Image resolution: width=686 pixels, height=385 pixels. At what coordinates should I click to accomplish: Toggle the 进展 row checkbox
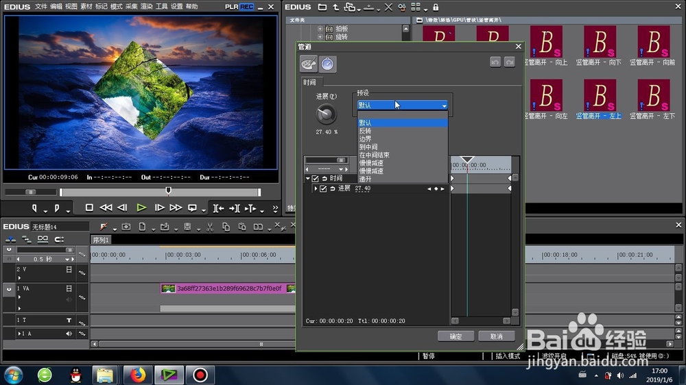(x=323, y=188)
